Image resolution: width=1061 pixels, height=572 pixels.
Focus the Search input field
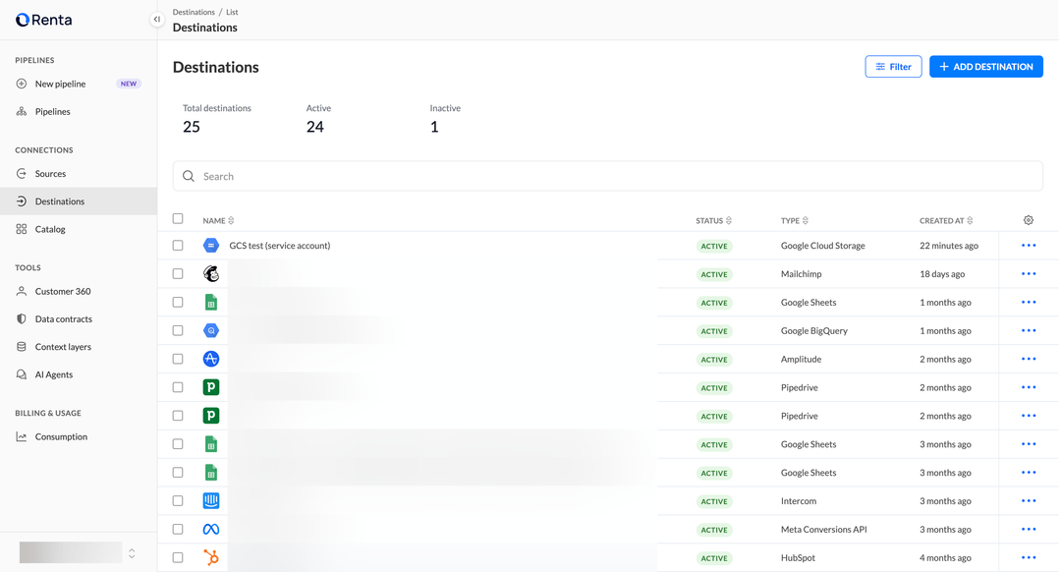(x=608, y=176)
